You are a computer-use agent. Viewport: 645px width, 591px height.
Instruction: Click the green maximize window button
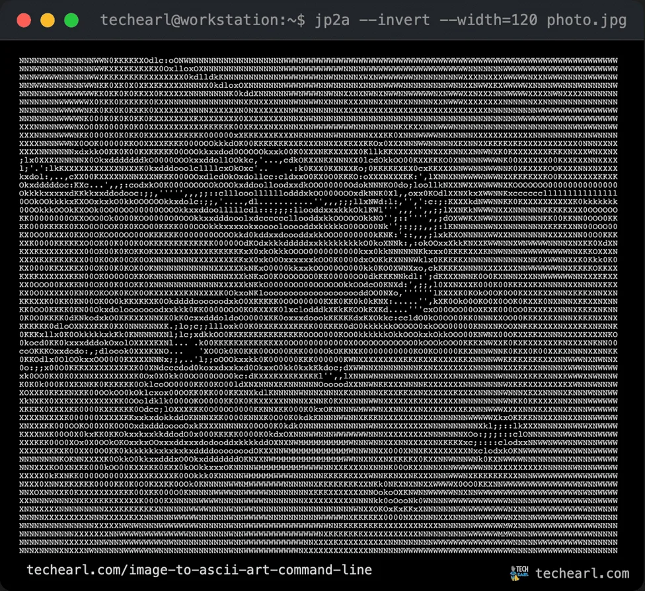pos(71,20)
